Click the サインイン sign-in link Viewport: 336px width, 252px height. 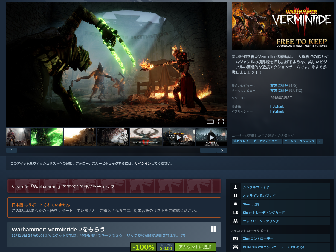click(143, 164)
